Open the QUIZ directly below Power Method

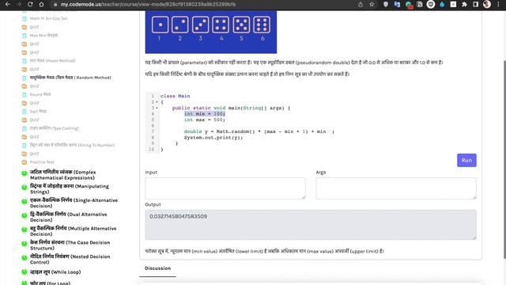pyautogui.click(x=34, y=69)
